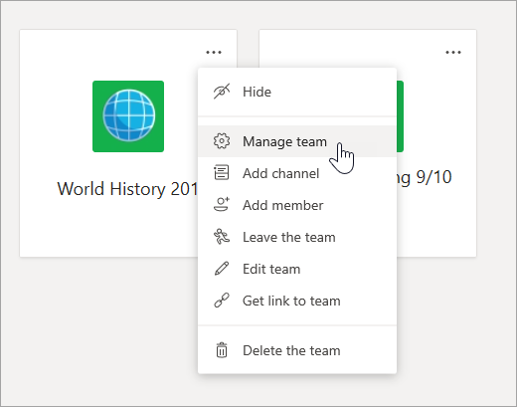Click the trash can Delete icon
The image size is (517, 407).
(x=222, y=350)
